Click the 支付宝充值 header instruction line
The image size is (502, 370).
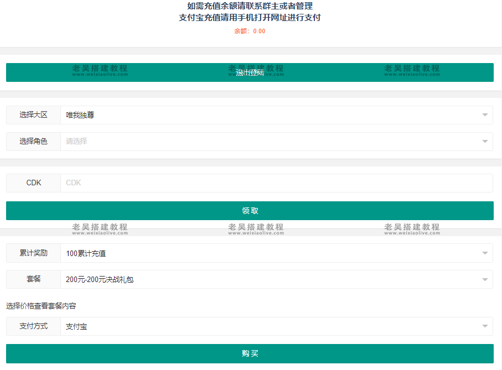pos(251,18)
